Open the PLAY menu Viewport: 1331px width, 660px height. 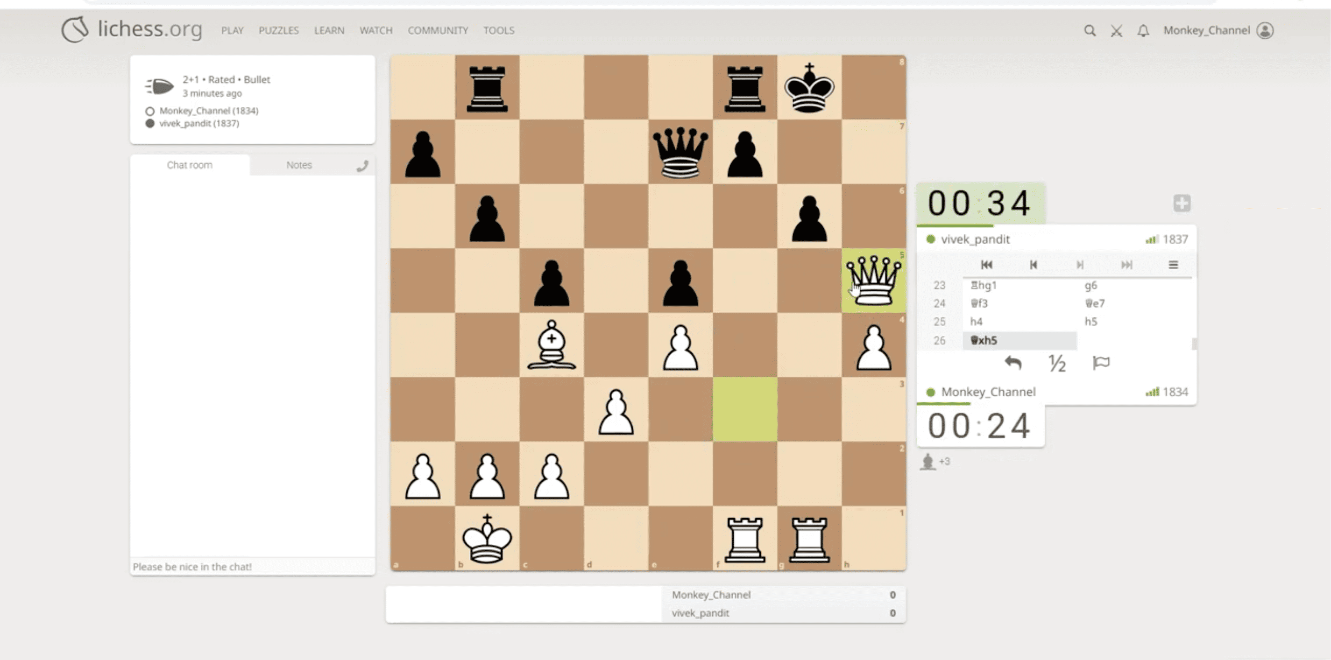232,30
